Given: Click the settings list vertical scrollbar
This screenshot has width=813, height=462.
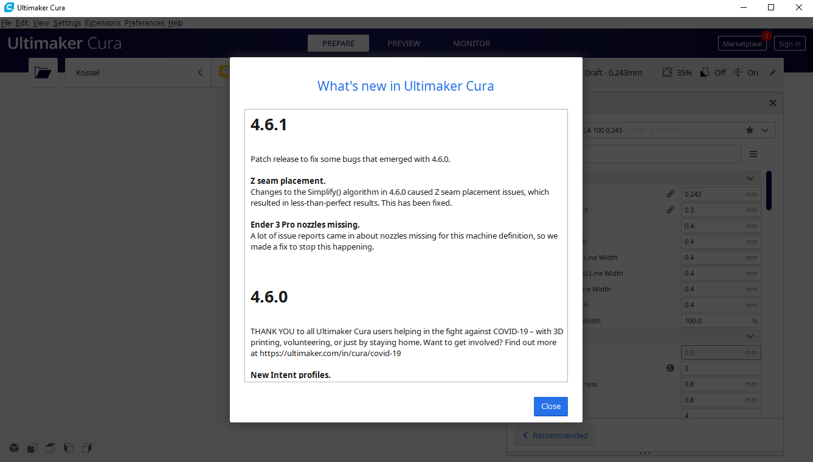Looking at the screenshot, I should tap(769, 191).
